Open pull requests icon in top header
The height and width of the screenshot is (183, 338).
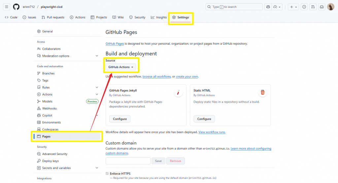pyautogui.click(x=313, y=7)
